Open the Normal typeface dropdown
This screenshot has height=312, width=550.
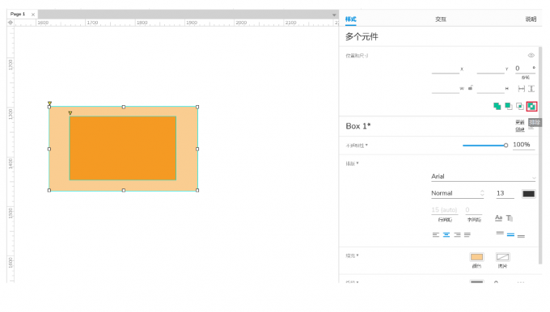[x=458, y=193]
